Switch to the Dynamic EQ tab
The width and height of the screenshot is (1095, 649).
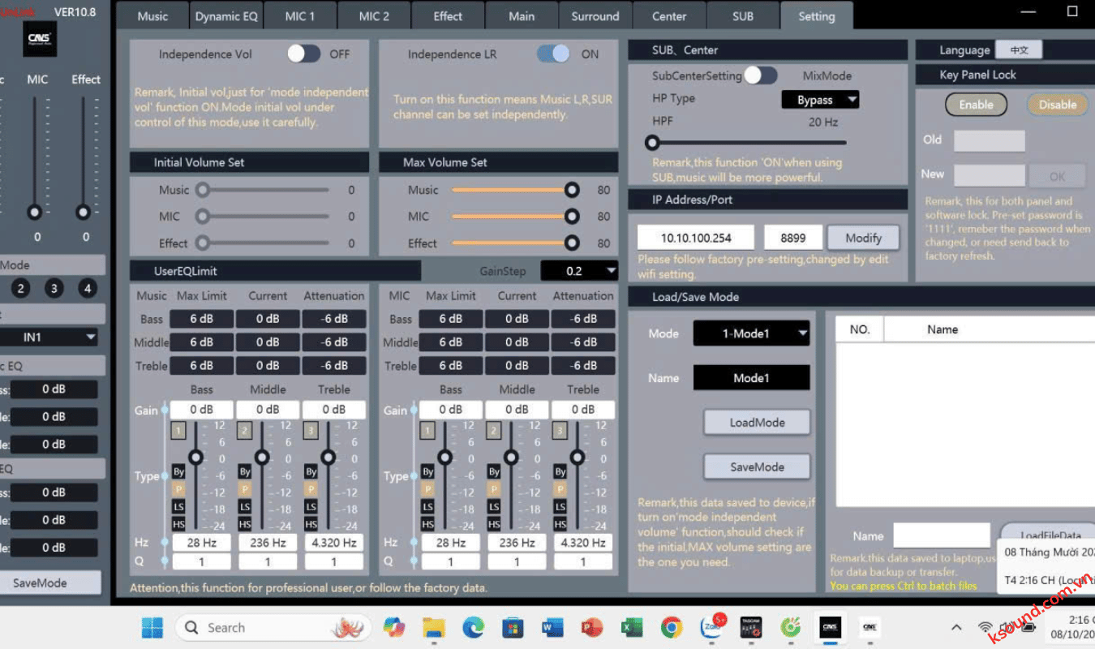coord(226,16)
